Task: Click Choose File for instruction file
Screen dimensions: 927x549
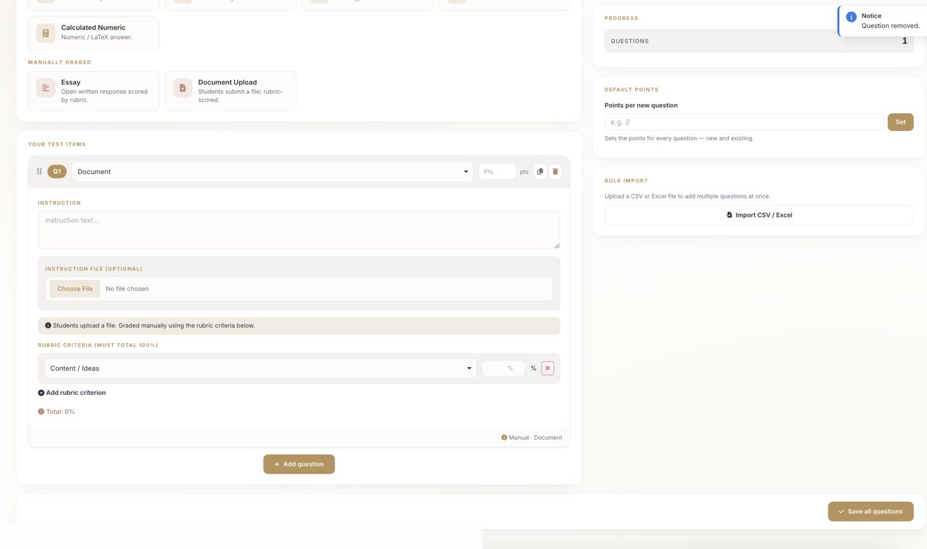Action: [x=75, y=288]
